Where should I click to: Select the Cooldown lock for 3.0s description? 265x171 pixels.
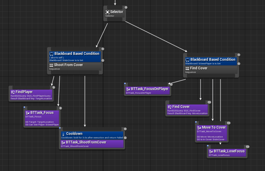(x=92, y=138)
